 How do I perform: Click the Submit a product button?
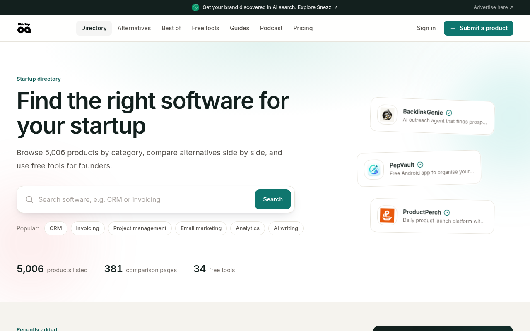(479, 28)
